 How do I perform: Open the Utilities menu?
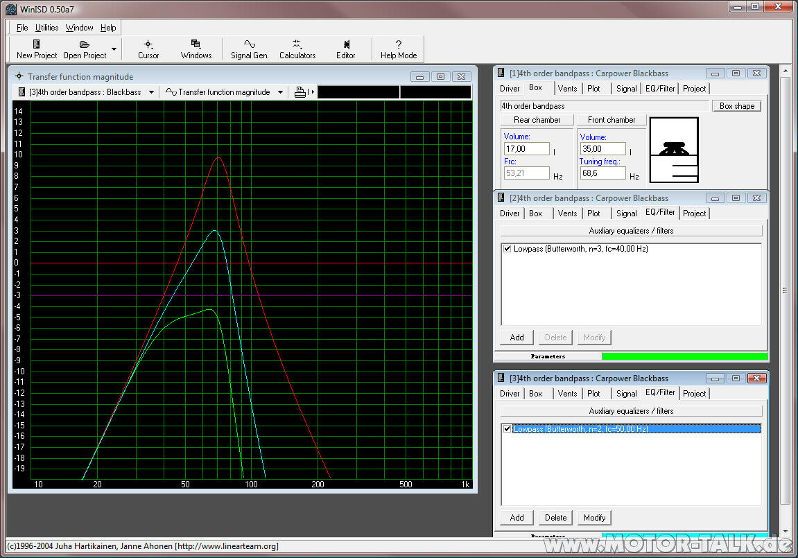click(46, 28)
